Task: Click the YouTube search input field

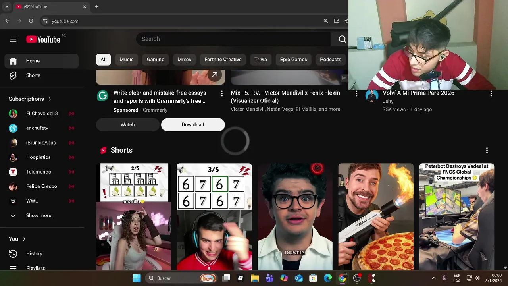Action: pos(233,39)
